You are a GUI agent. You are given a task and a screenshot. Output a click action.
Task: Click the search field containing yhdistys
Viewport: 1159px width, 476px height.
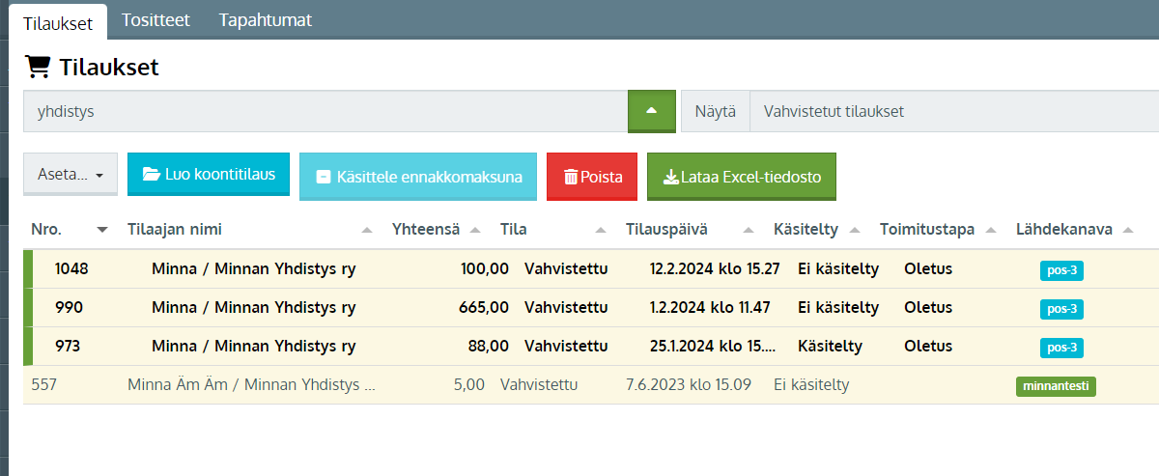[325, 111]
